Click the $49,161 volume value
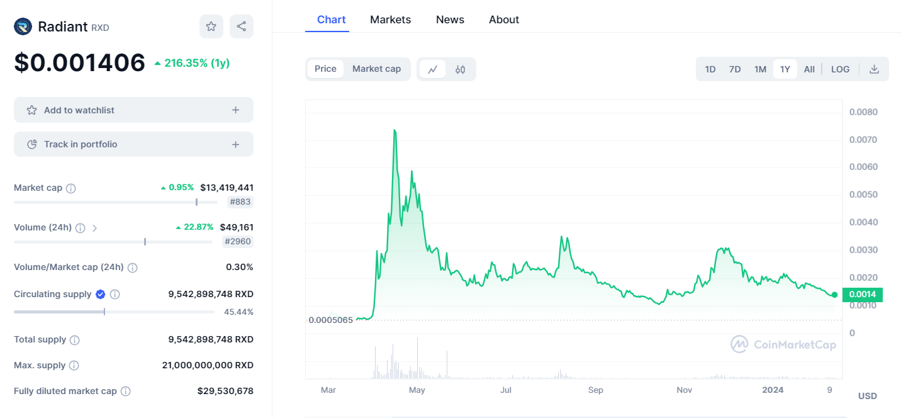The width and height of the screenshot is (901, 418). (237, 227)
